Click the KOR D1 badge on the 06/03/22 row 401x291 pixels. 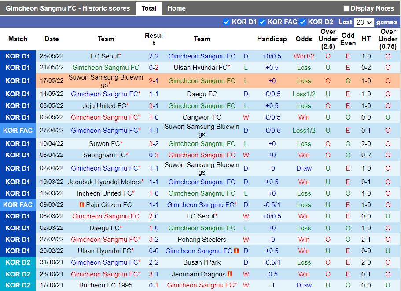(x=18, y=216)
